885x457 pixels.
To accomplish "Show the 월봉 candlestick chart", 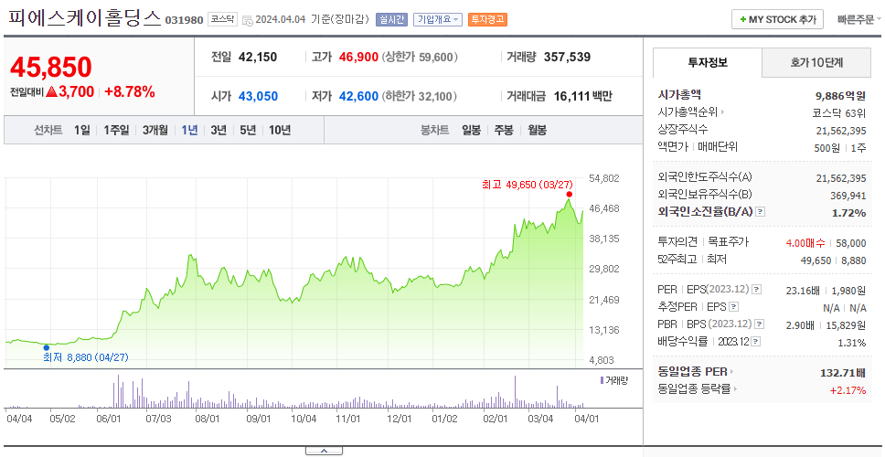I will pyautogui.click(x=538, y=131).
